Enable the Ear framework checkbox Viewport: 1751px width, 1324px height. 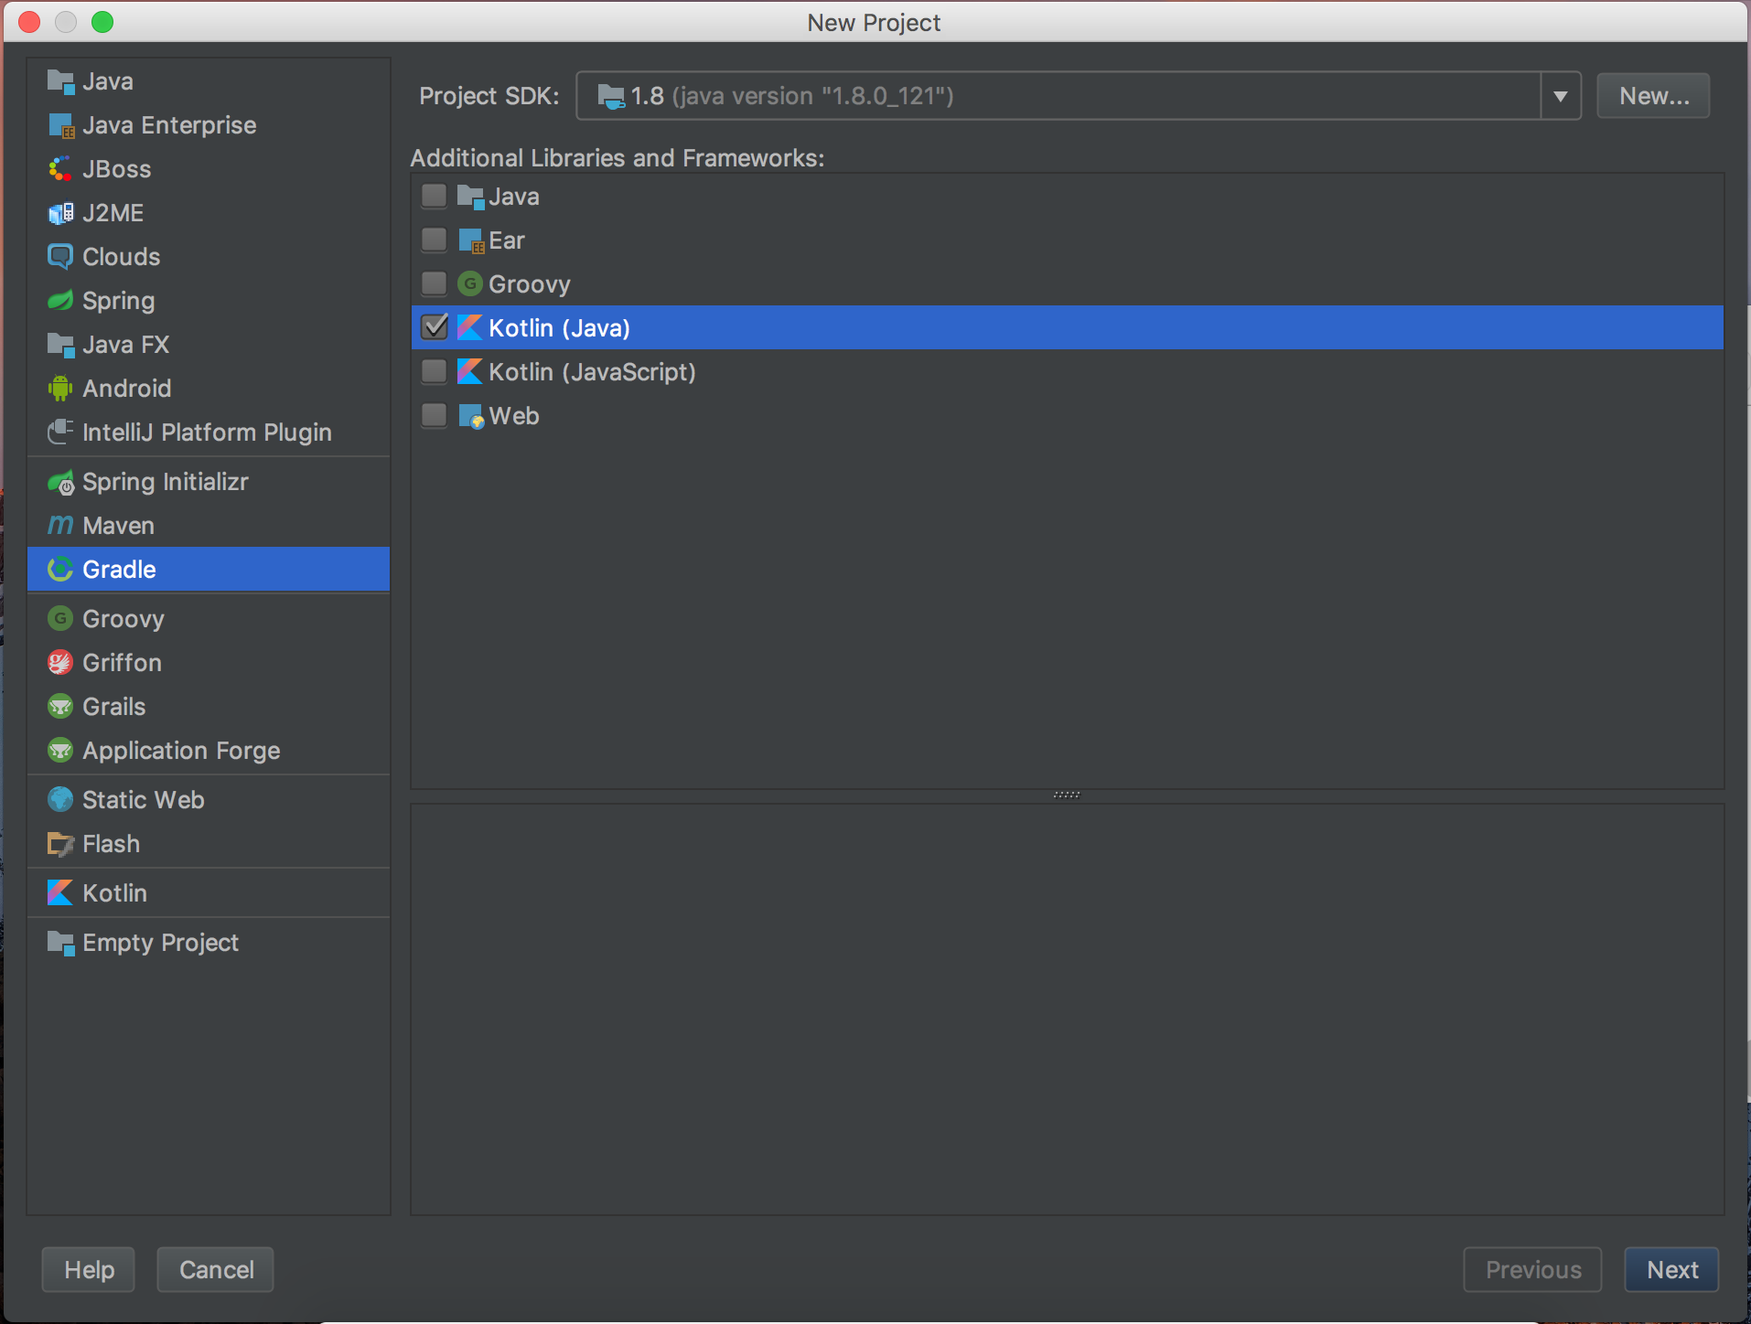435,240
